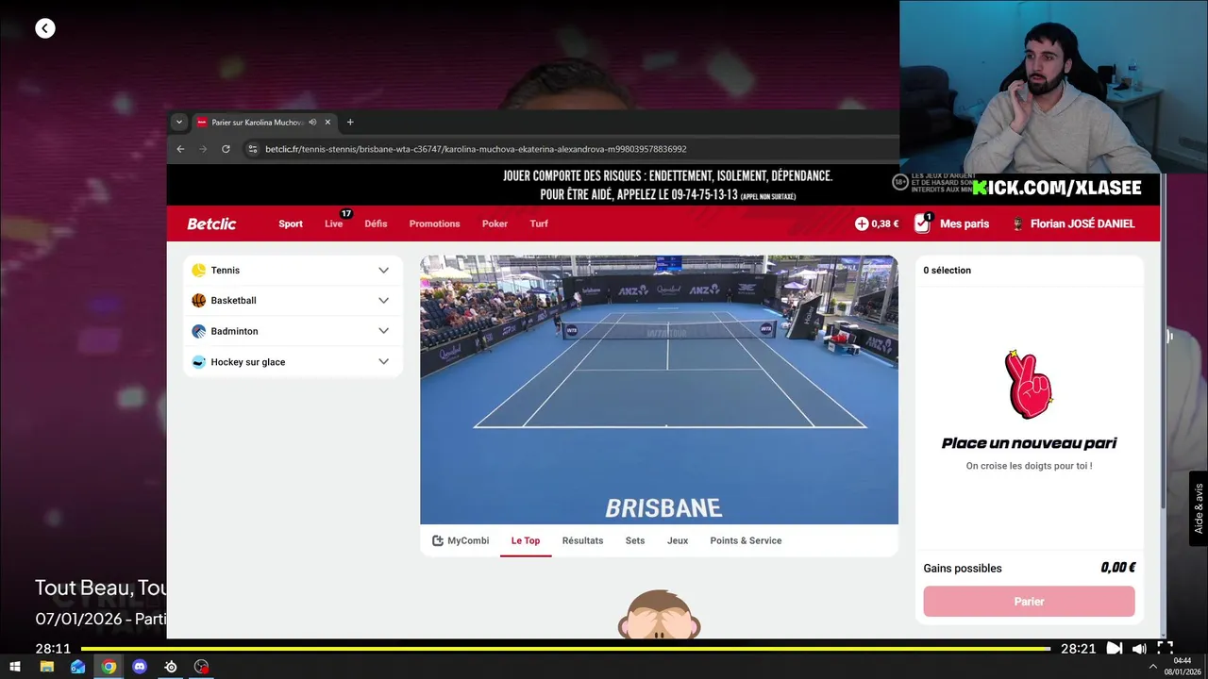Show hidden system tray icons
Image resolution: width=1208 pixels, height=679 pixels.
tap(1152, 667)
